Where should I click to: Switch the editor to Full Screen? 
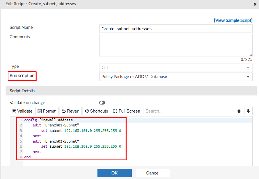(127, 111)
